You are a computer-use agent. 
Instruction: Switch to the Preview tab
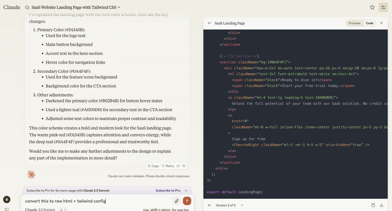(x=355, y=23)
